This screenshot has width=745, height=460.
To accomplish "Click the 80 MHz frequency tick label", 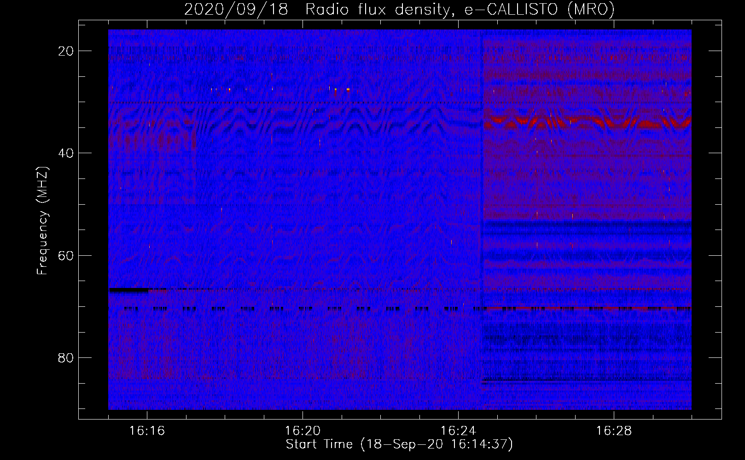I will point(66,357).
